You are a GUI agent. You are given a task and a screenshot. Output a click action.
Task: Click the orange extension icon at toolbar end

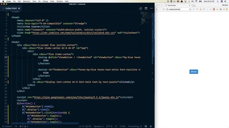pos(227,9)
